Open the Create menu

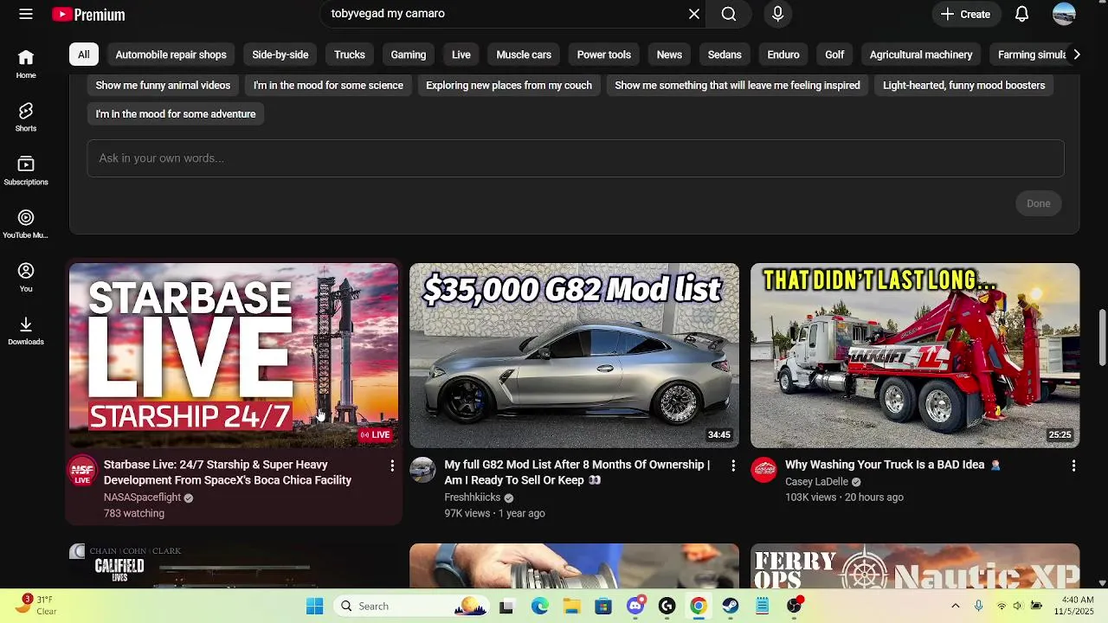[x=965, y=14]
